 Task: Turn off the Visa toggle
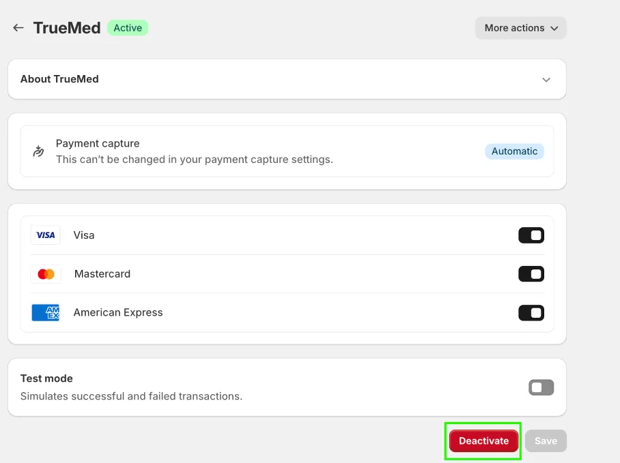[x=531, y=235]
